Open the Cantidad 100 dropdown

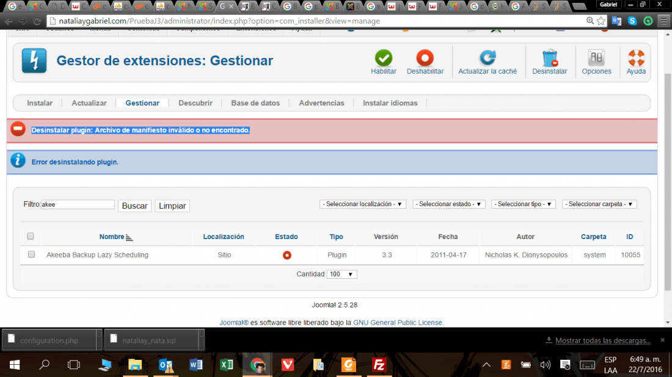coord(341,275)
